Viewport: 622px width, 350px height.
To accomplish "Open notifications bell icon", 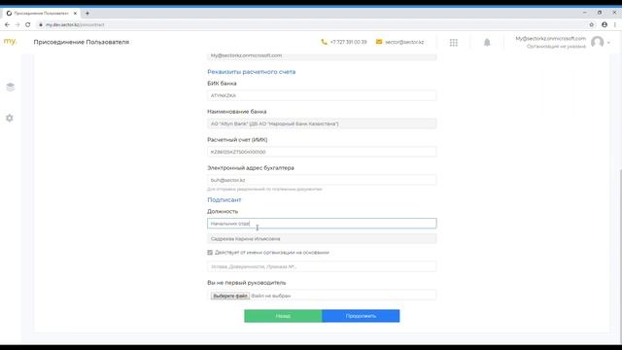I will coord(487,43).
